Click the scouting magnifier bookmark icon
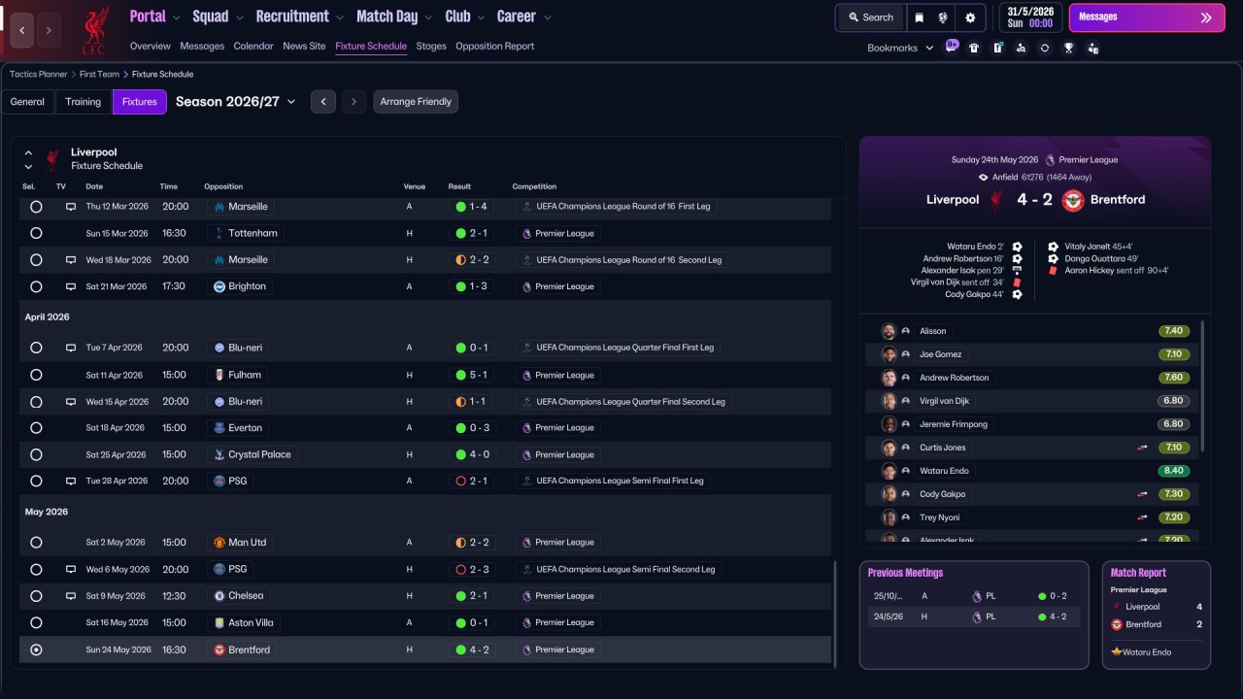 1021,48
